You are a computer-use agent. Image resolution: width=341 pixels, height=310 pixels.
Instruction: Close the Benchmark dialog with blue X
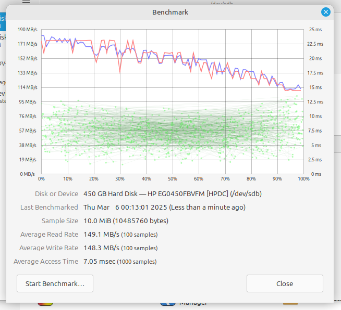pos(326,11)
